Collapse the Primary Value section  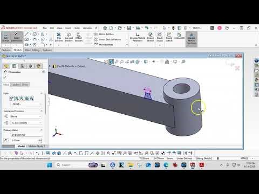pyautogui.click(x=42, y=130)
